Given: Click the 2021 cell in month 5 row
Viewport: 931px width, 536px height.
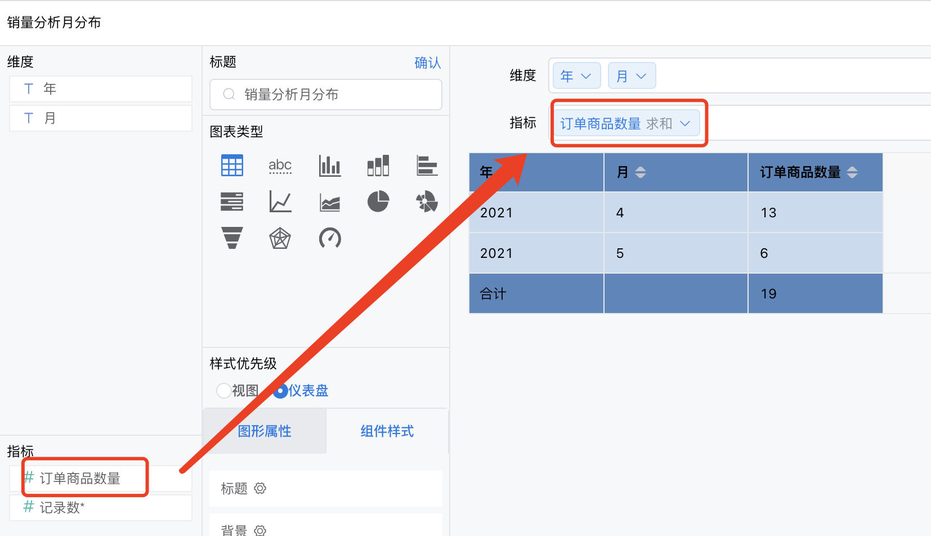Looking at the screenshot, I should 536,253.
